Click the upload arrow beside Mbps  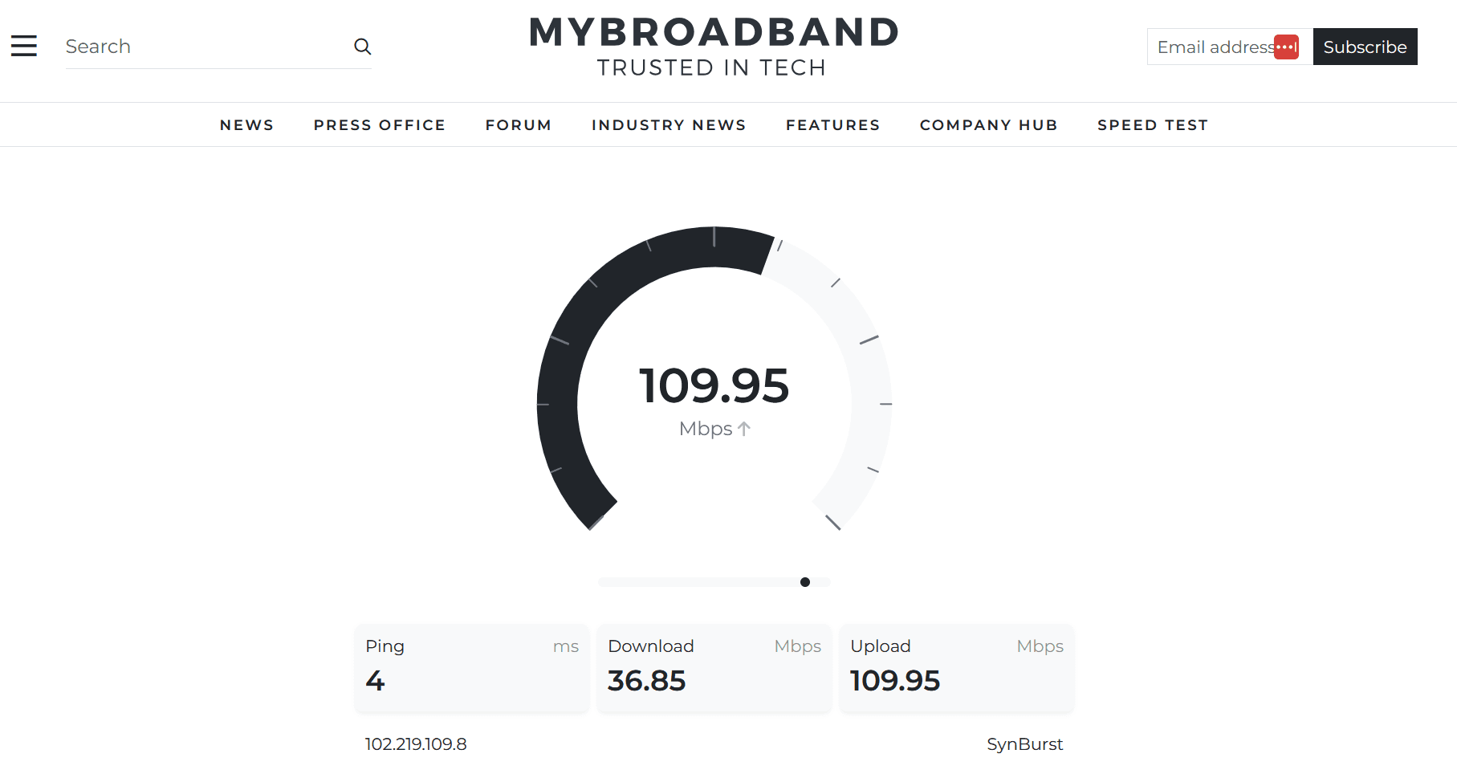tap(745, 429)
